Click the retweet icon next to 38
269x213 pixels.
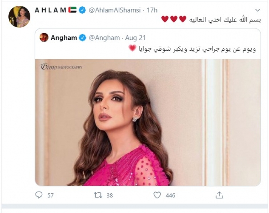pos(98,195)
